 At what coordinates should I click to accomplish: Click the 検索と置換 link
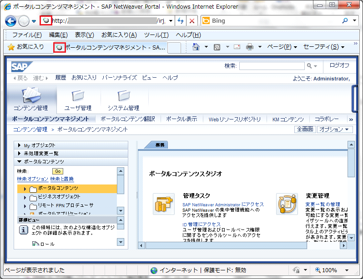tap(62, 179)
